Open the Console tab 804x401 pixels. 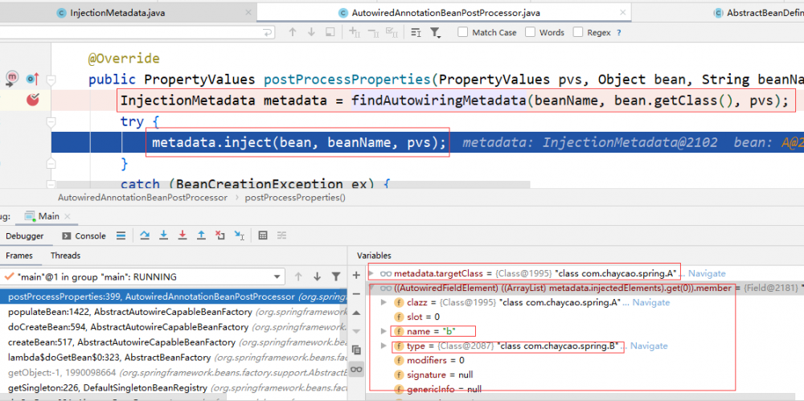(84, 235)
